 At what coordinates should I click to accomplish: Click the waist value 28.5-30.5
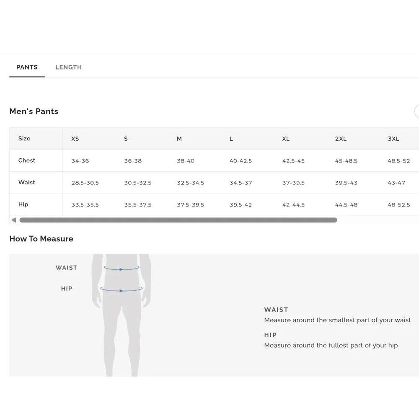point(85,183)
